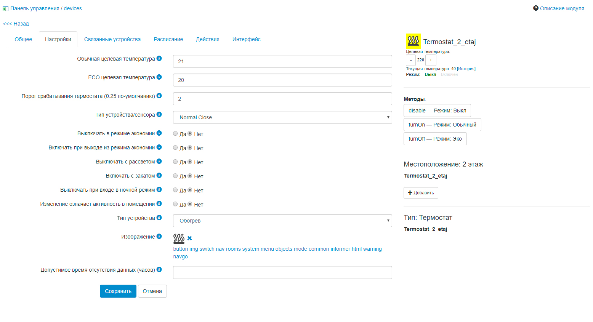This screenshot has height=322, width=593.
Task: Remove image using the blue X icon
Action: (189, 238)
